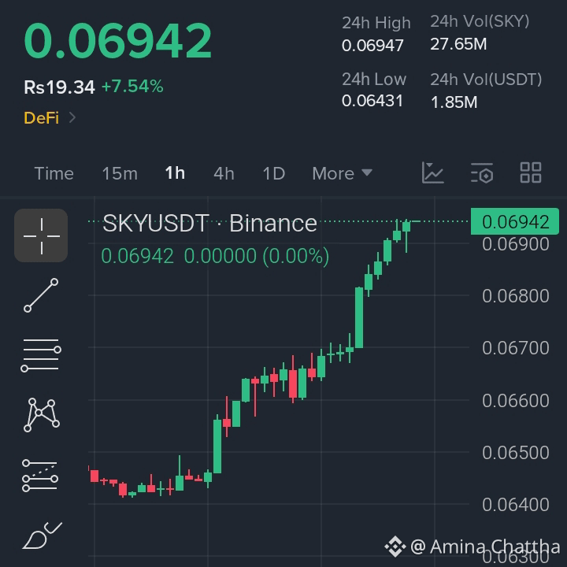Click the 24h High value 0.06947
This screenshot has width=567, height=567.
point(372,46)
